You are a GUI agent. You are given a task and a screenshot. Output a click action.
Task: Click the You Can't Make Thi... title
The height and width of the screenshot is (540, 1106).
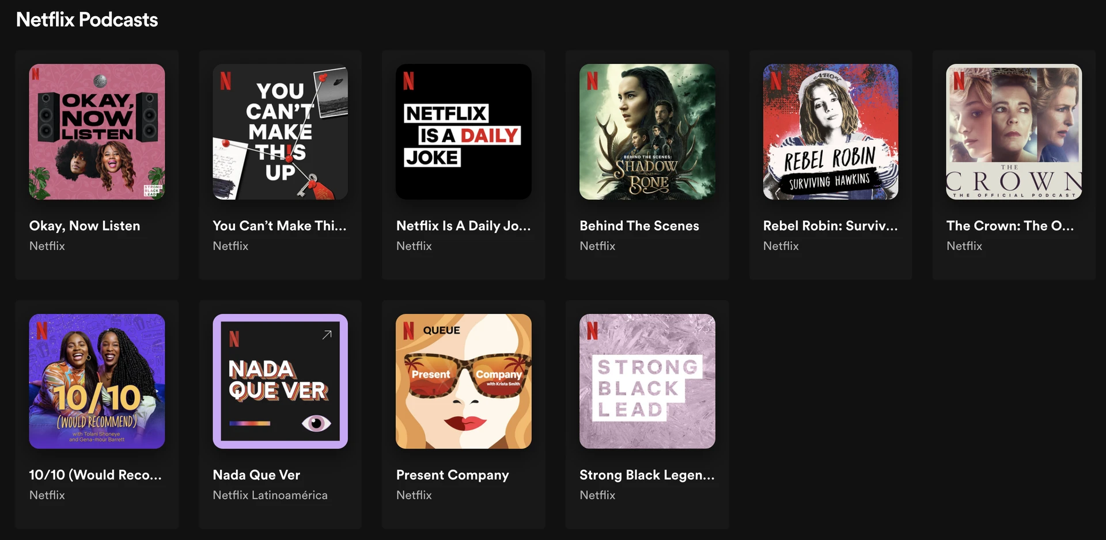click(279, 226)
